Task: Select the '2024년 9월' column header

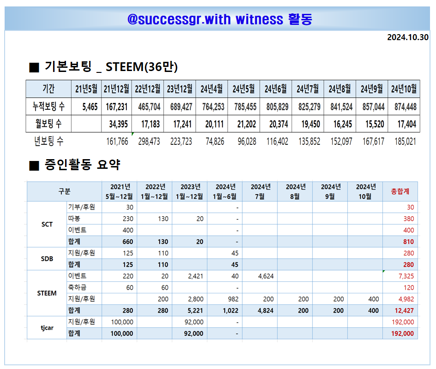Action: (330, 191)
